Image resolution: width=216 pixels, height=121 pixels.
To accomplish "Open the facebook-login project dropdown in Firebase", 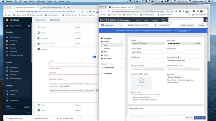I will [41, 20].
